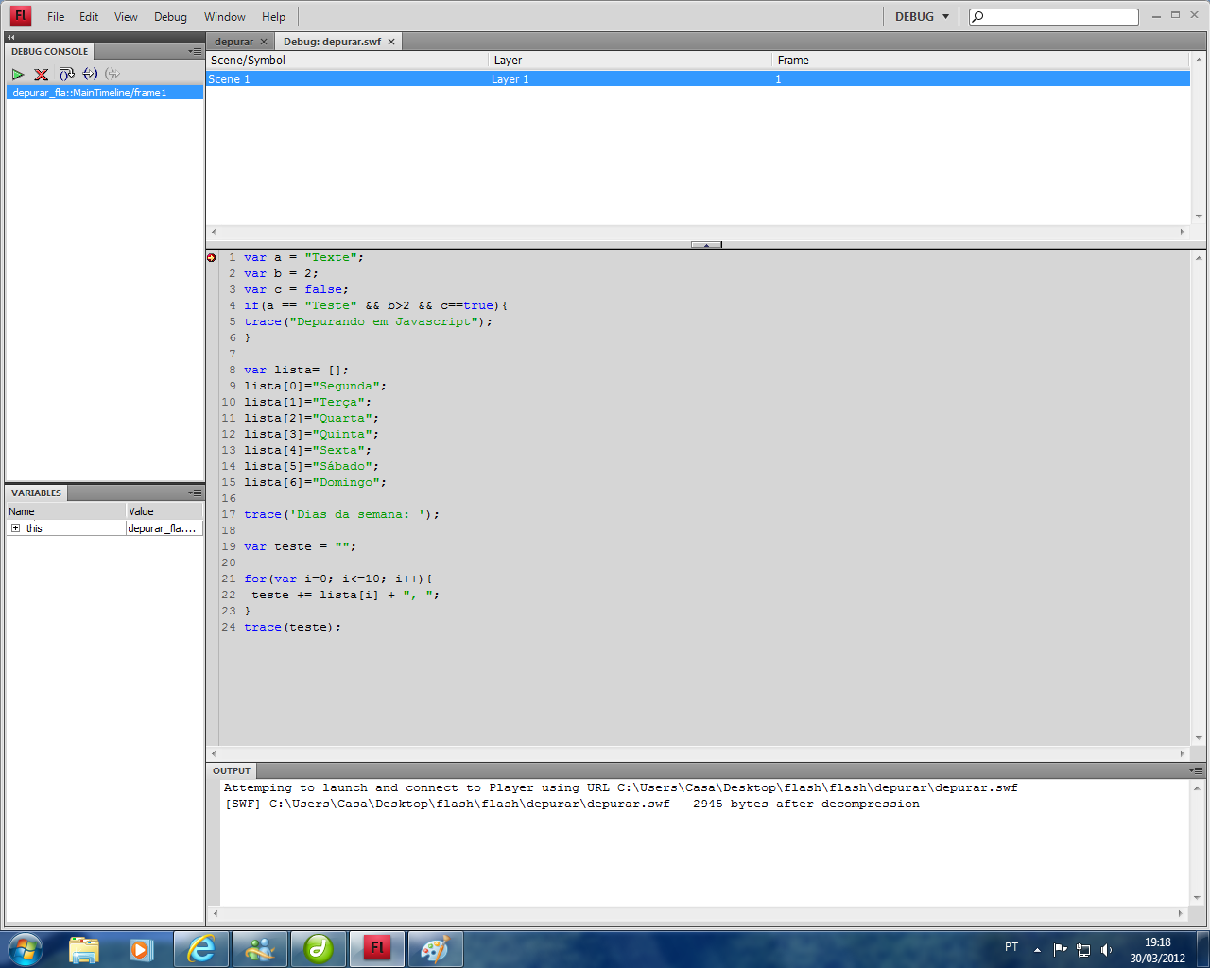The width and height of the screenshot is (1210, 968).
Task: Open the Window menu
Action: click(x=224, y=16)
